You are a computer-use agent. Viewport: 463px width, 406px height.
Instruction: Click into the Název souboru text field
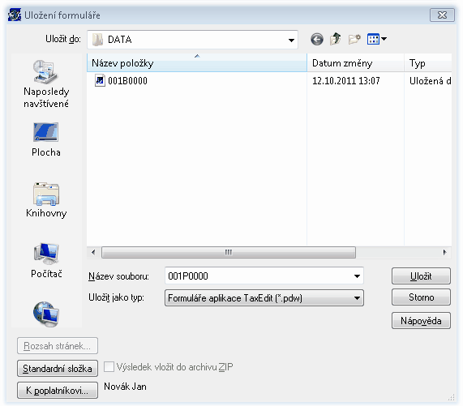[259, 276]
